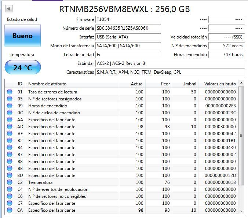Click the status icon for C6 uncorrectable sectors

pos(10,196)
